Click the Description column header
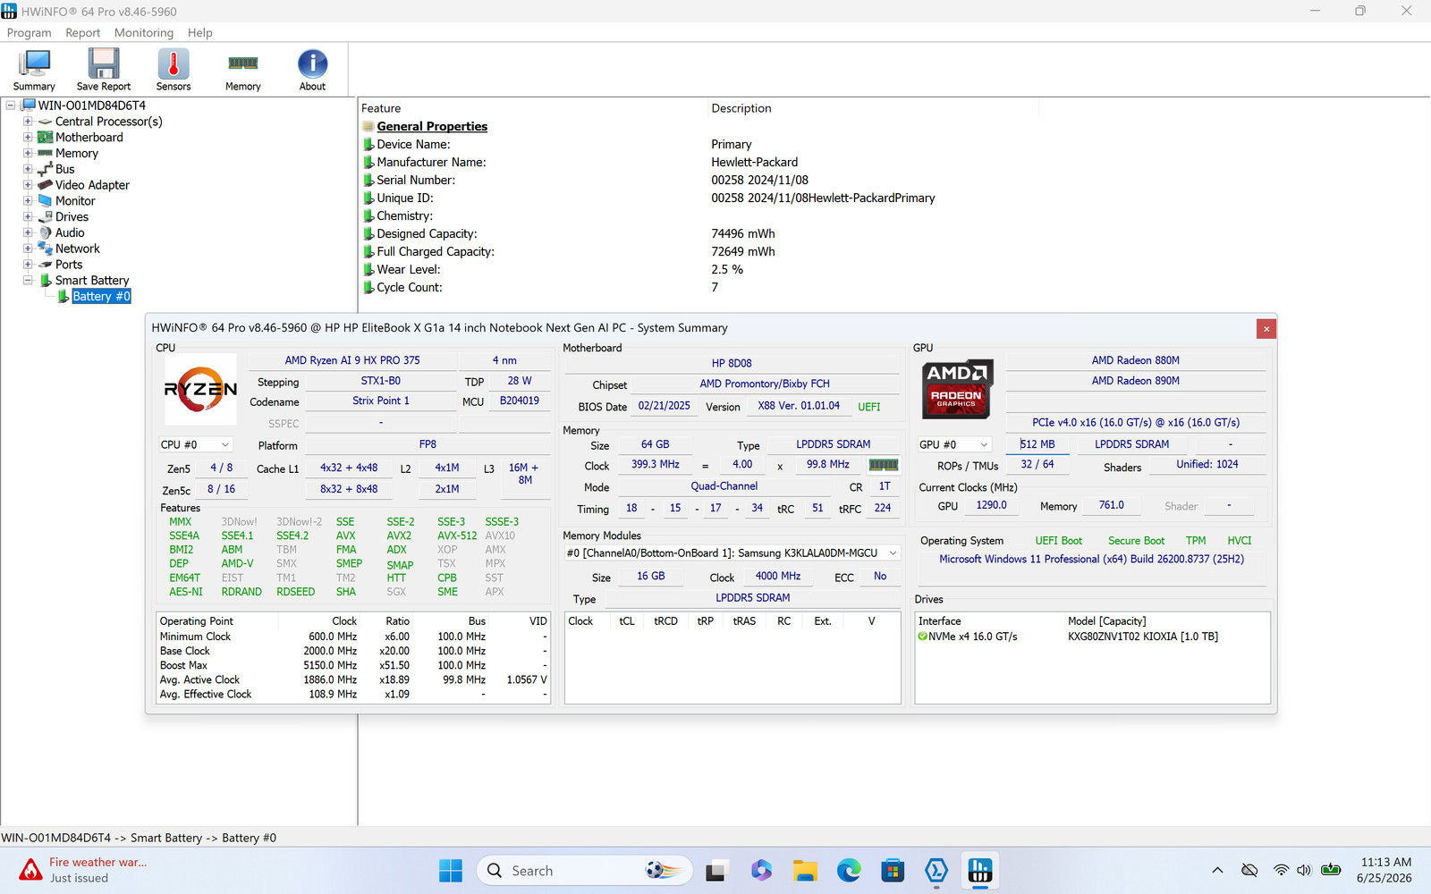Screen dimensions: 1431x894 [741, 108]
